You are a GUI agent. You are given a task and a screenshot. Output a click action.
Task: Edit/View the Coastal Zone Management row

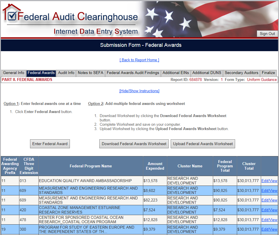269,210
